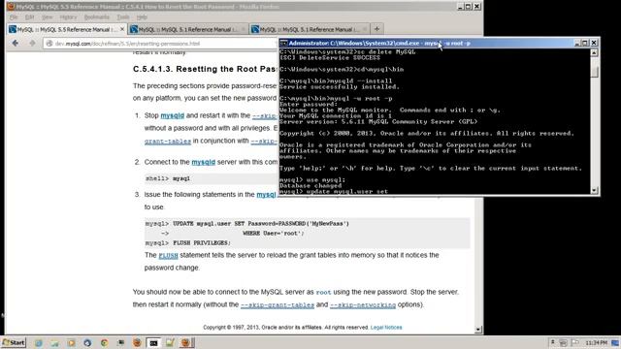Click 'Database changed' line in cmd
Viewport: 621px width, 349px height.
pos(310,185)
